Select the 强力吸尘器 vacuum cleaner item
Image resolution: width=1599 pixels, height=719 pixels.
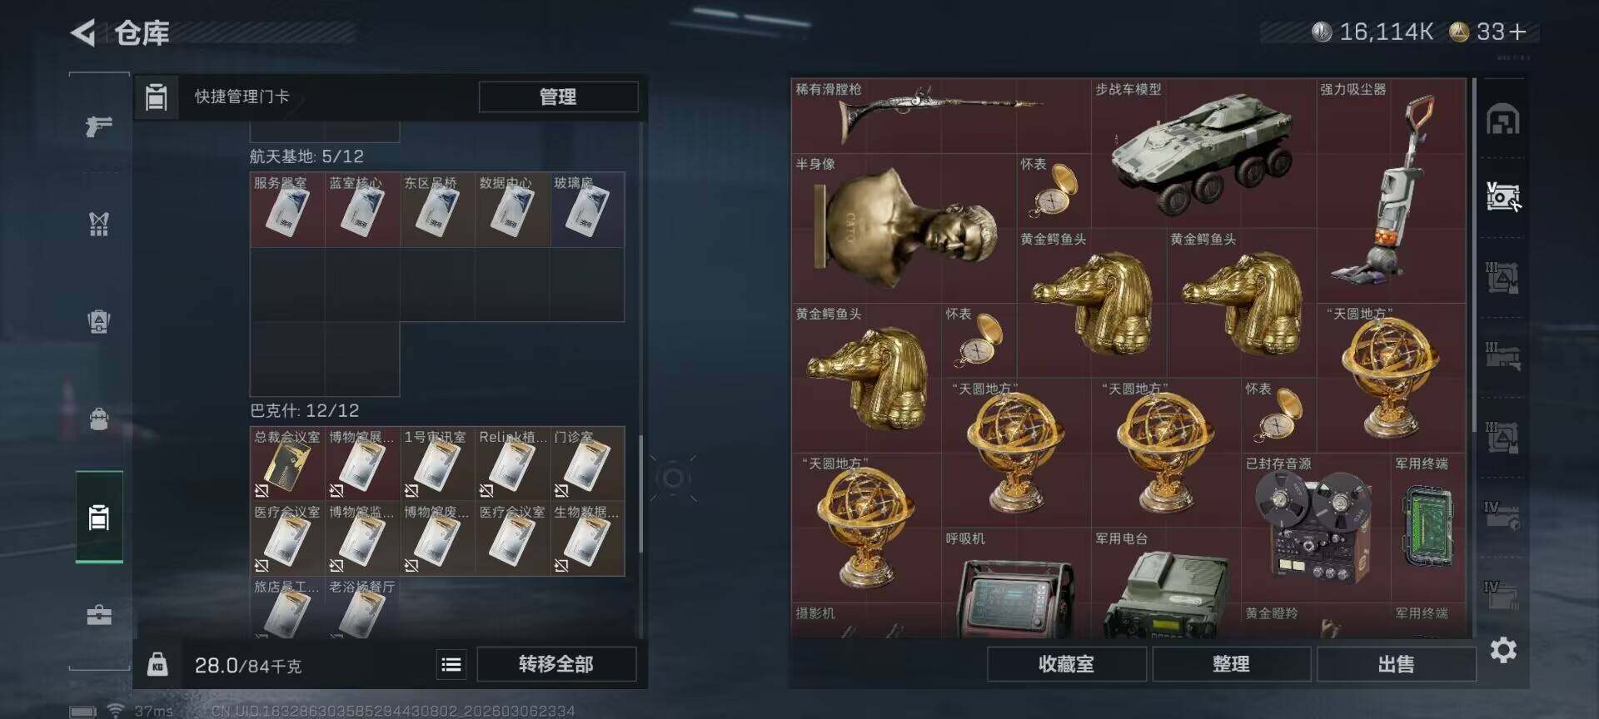pos(1391,191)
